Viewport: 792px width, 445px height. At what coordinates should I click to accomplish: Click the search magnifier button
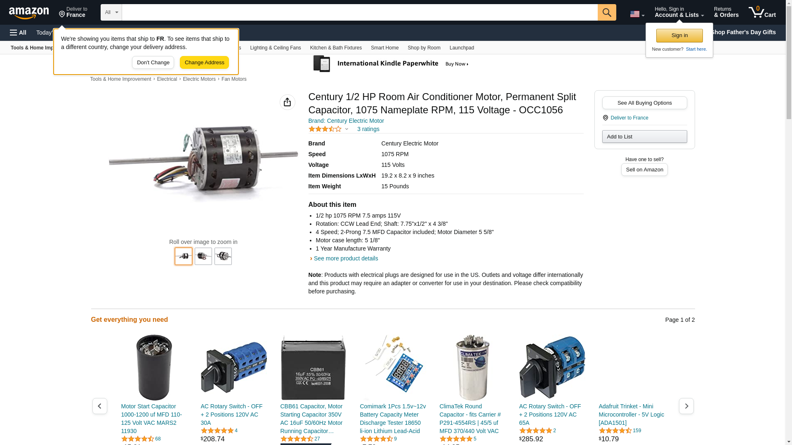coord(607,12)
